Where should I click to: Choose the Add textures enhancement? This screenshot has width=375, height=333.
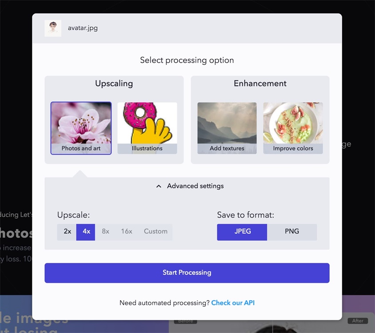[x=227, y=128]
